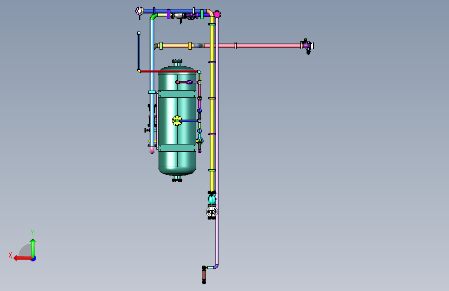Image resolution: width=449 pixels, height=291 pixels.
Task: Select the lavender vertical pipe running to bottom
Action: click(217, 140)
